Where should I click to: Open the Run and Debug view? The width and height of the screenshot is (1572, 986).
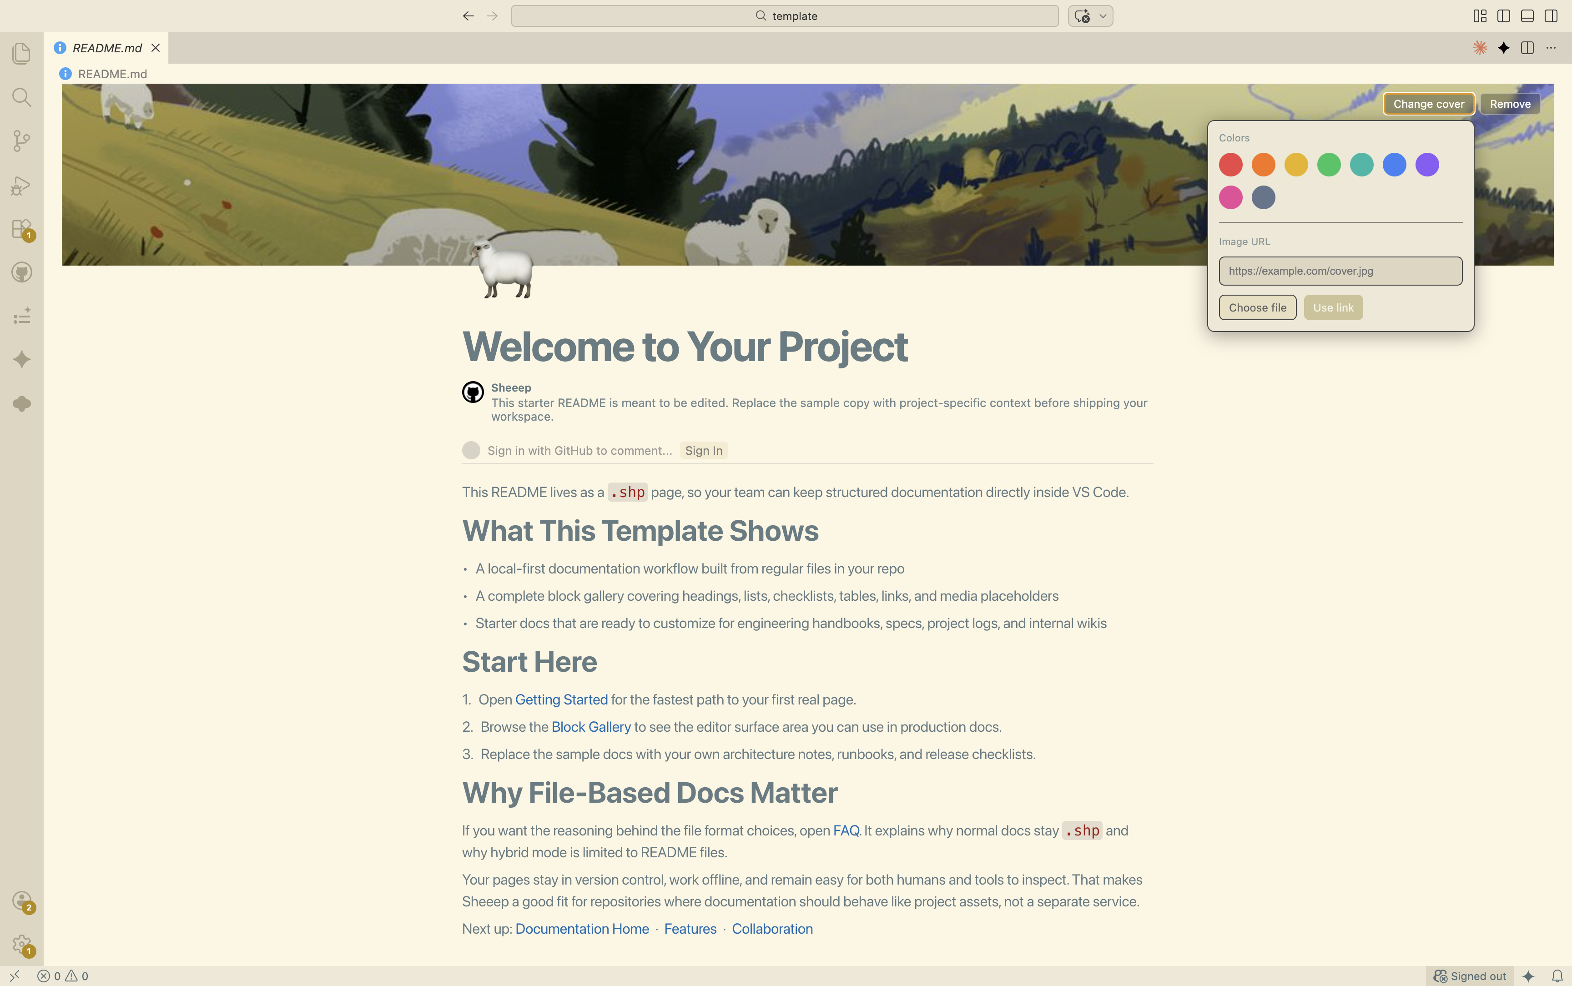21,186
